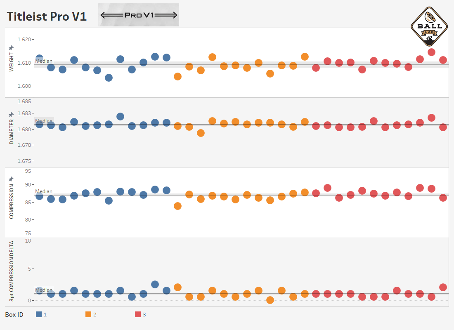
Task: Select the red Box ID 3 legend swatch
Action: pos(138,314)
